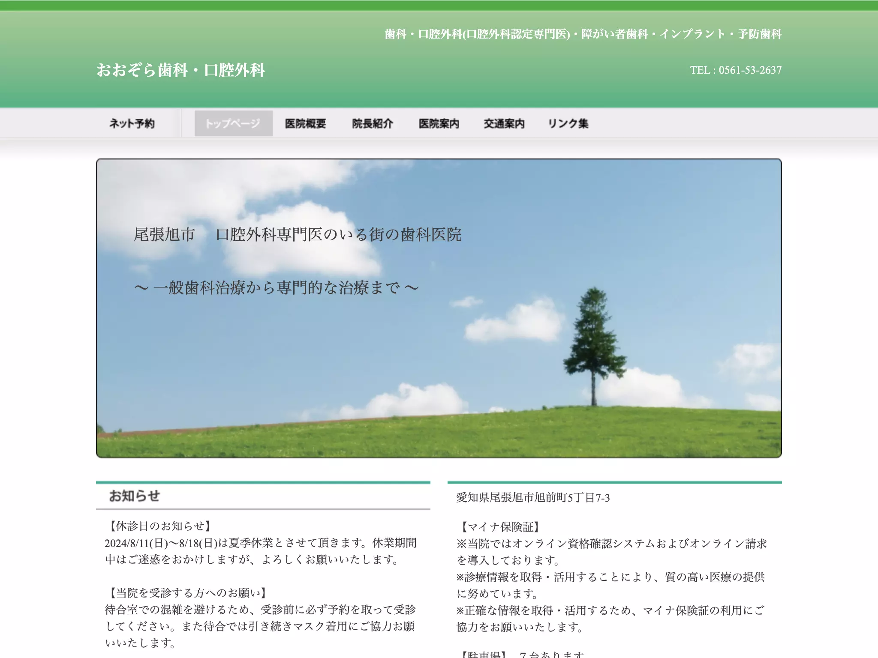Navigate to 医院案内 in the menu bar
The height and width of the screenshot is (658, 878).
point(439,123)
